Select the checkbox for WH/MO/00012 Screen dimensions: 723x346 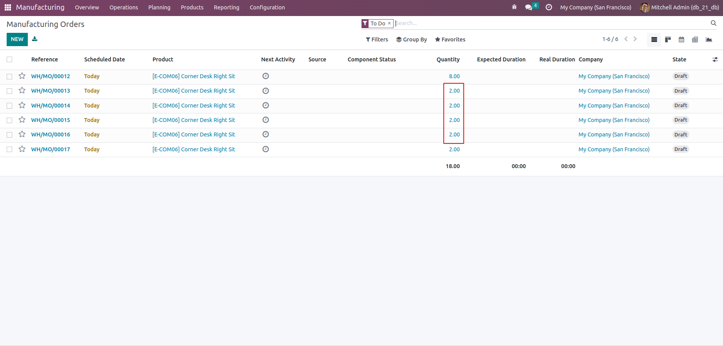[9, 77]
